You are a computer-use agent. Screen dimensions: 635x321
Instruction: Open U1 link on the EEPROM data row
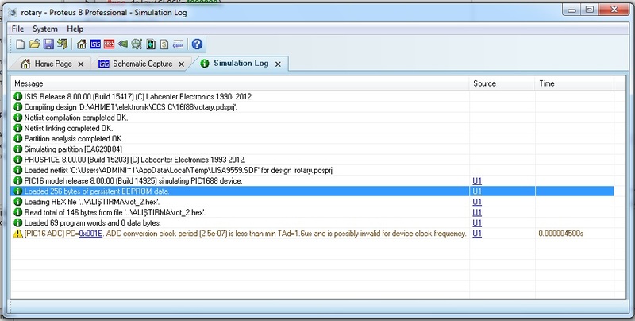pos(477,191)
